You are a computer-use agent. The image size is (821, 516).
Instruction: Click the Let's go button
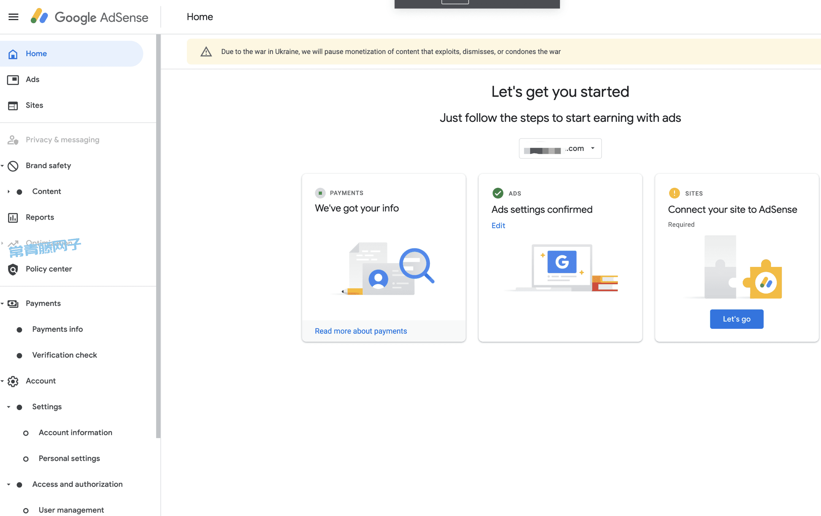736,319
